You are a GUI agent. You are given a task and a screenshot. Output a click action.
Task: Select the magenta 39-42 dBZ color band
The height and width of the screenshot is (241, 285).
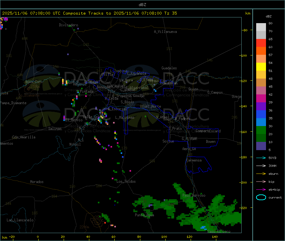pos(261,98)
